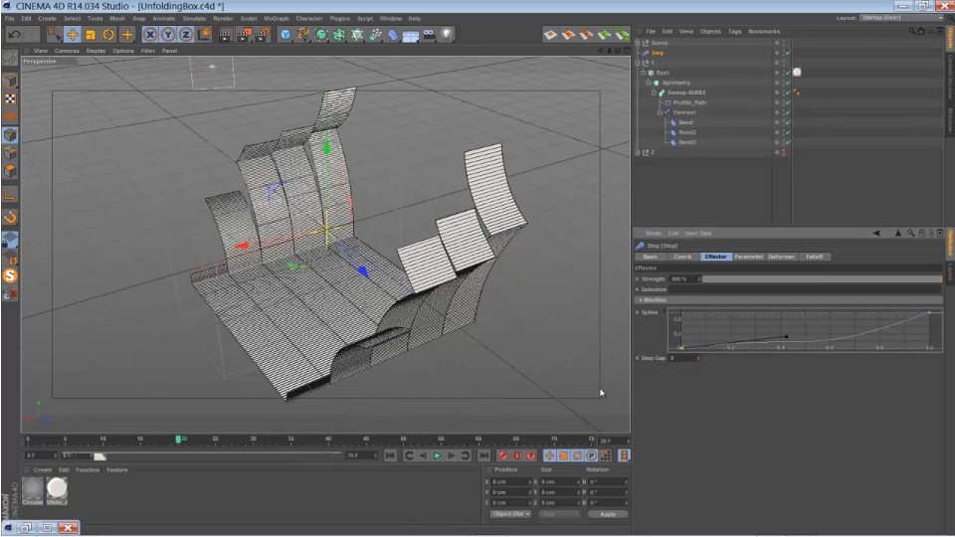Select the White material thumbnail
Image resolution: width=955 pixels, height=537 pixels.
pyautogui.click(x=58, y=487)
